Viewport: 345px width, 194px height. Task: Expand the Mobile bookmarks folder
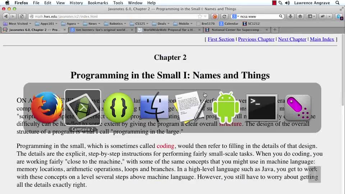point(183,24)
